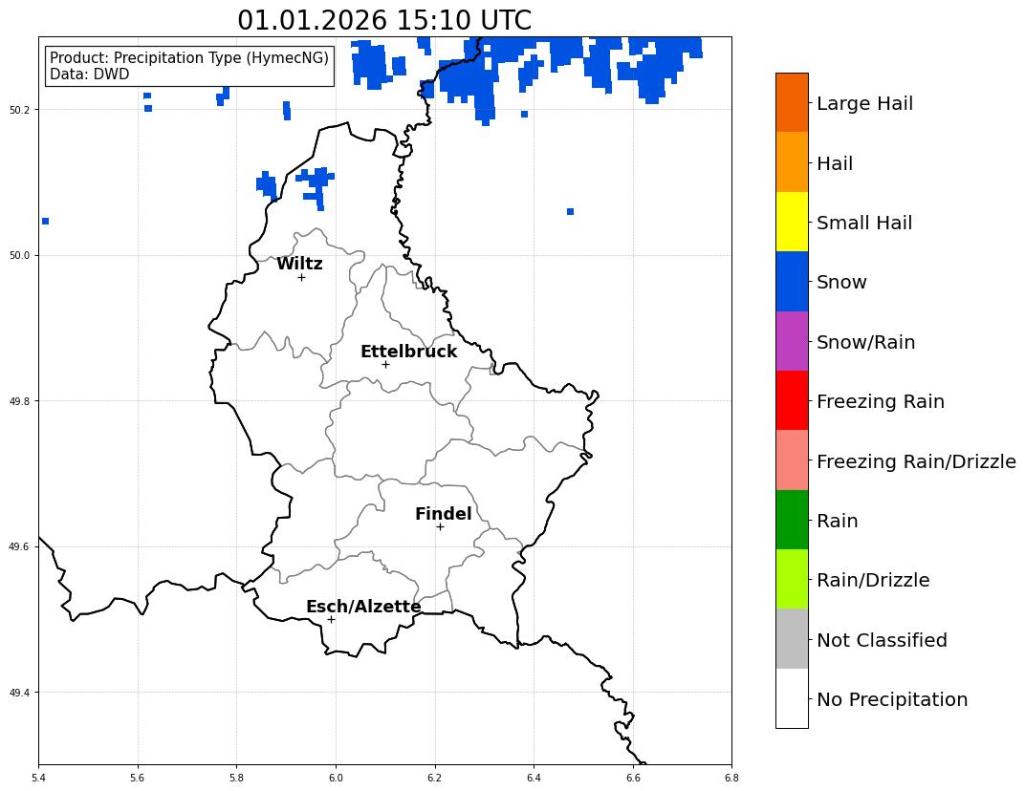This screenshot has width=1025, height=791.
Task: Click the 'Snow/Rain' legend label
Action: click(x=865, y=342)
